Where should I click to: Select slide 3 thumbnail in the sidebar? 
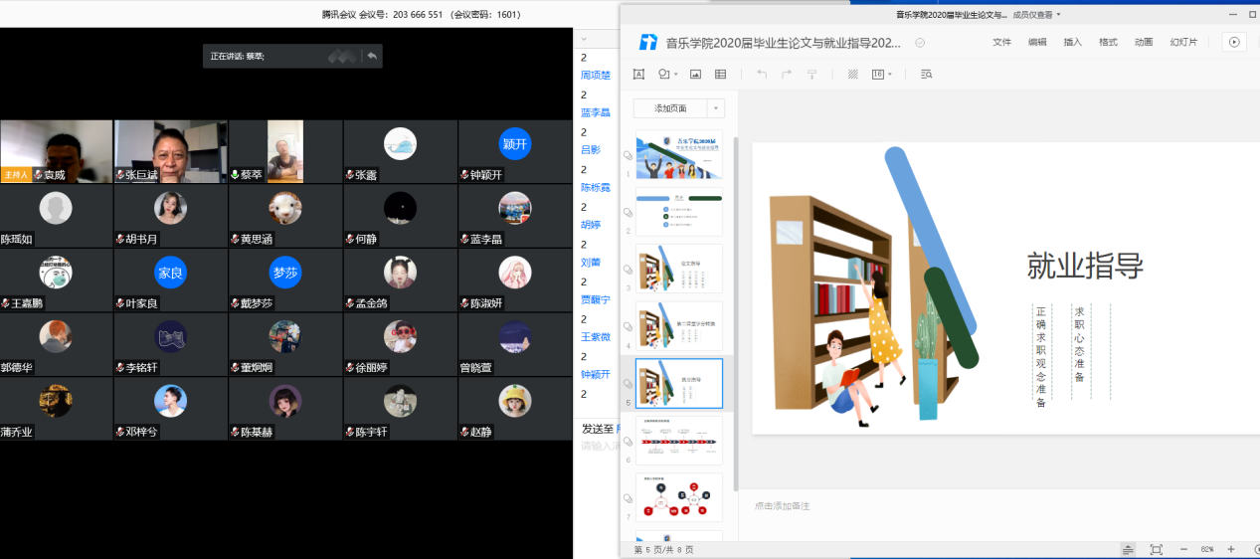pos(679,269)
